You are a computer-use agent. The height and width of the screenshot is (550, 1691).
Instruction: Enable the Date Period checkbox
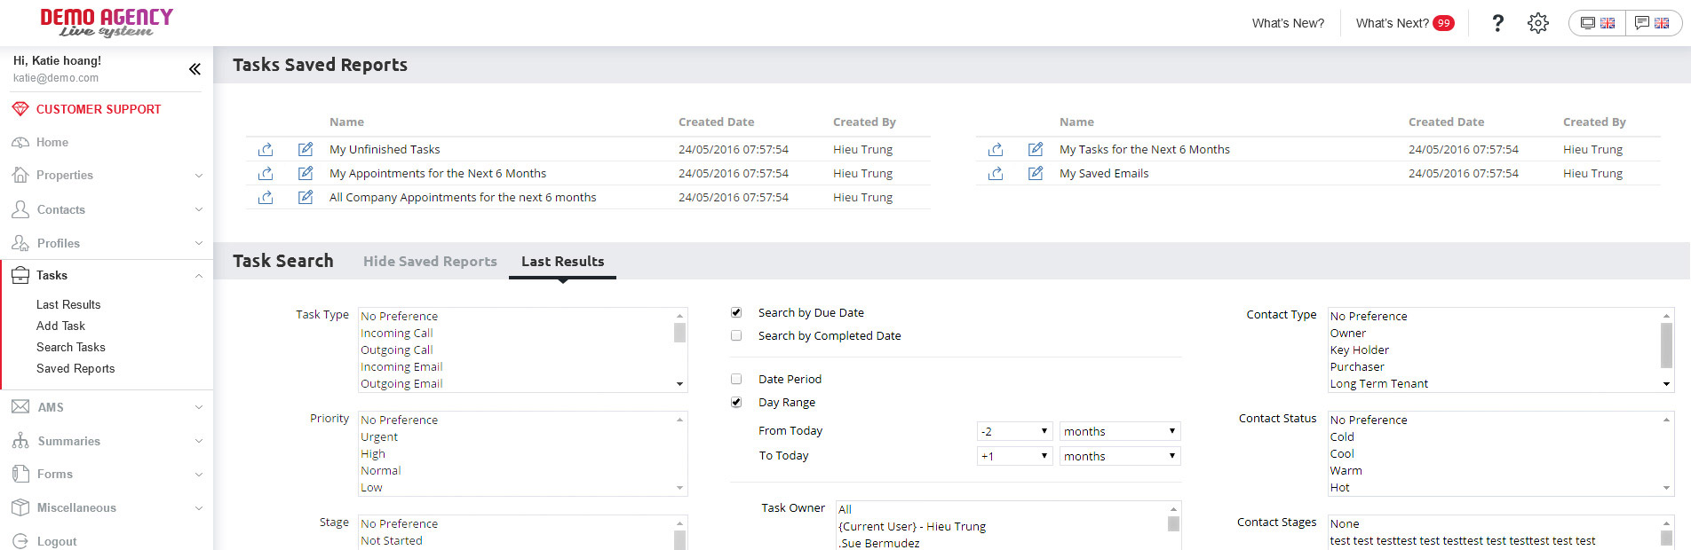pyautogui.click(x=736, y=379)
